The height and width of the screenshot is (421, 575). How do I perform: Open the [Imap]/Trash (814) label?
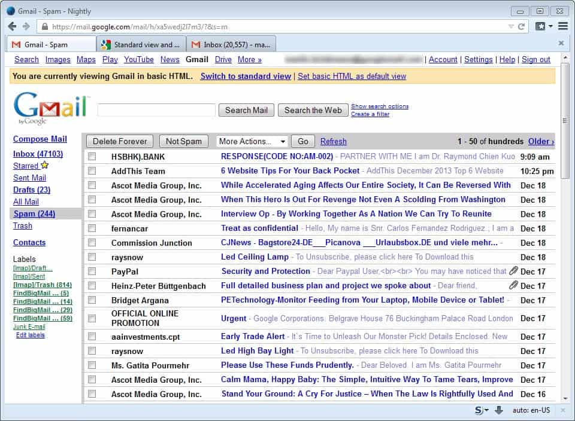[x=43, y=285]
